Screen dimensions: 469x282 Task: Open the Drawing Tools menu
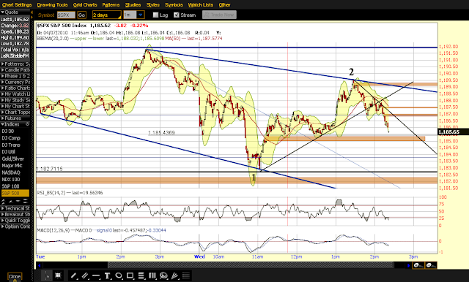pos(52,5)
